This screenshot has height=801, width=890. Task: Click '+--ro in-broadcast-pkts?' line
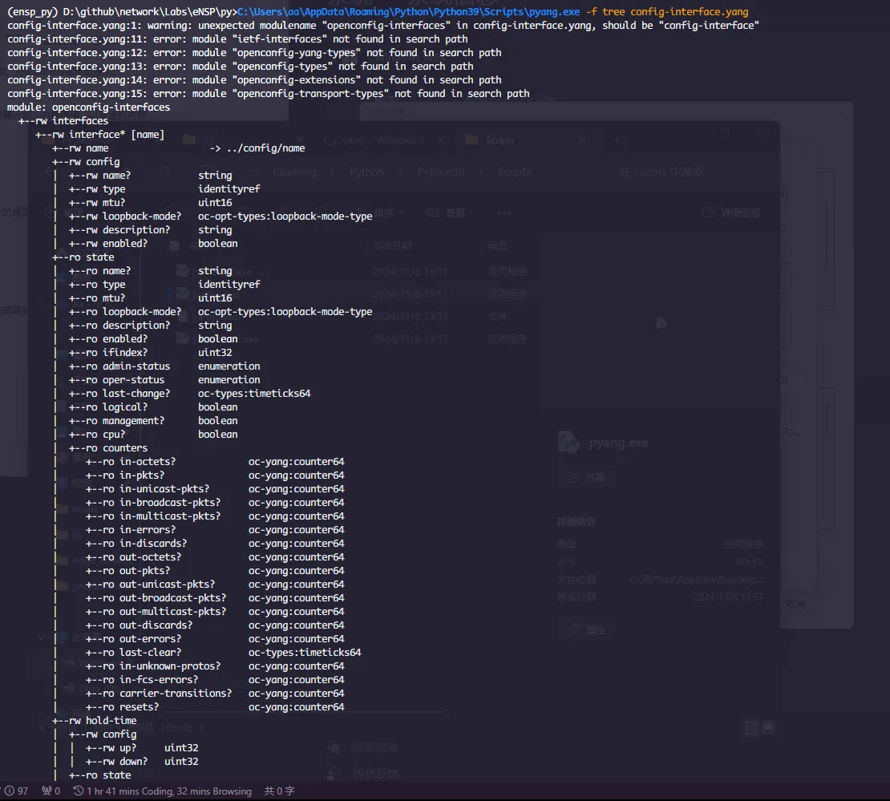pos(153,502)
